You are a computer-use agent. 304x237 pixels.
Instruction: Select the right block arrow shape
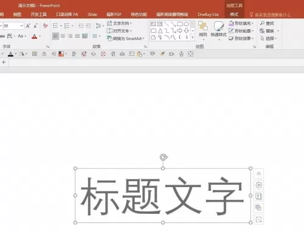[x=179, y=31]
